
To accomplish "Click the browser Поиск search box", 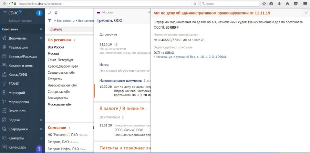I will click(230, 4).
